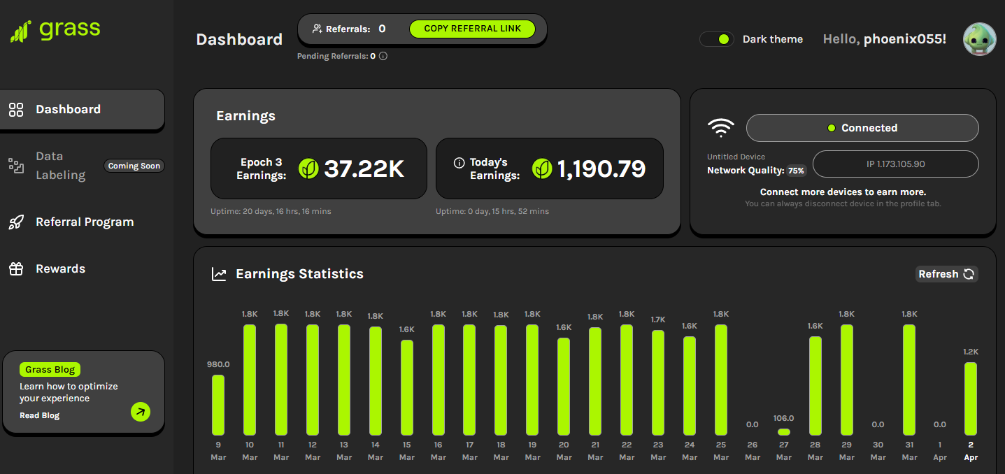The width and height of the screenshot is (1005, 474).
Task: Click the Grass Blog arrow icon
Action: [x=141, y=412]
